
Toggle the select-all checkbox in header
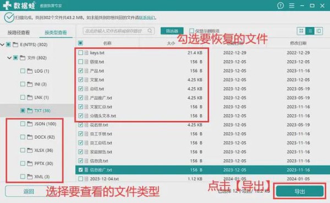click(x=80, y=43)
